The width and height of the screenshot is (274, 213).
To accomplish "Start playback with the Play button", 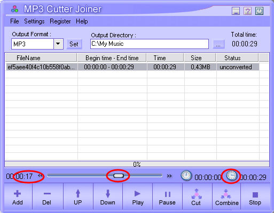I will (138, 196).
